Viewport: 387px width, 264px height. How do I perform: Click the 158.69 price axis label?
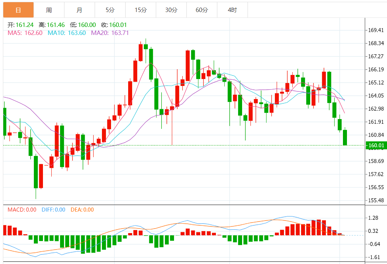coord(376,161)
